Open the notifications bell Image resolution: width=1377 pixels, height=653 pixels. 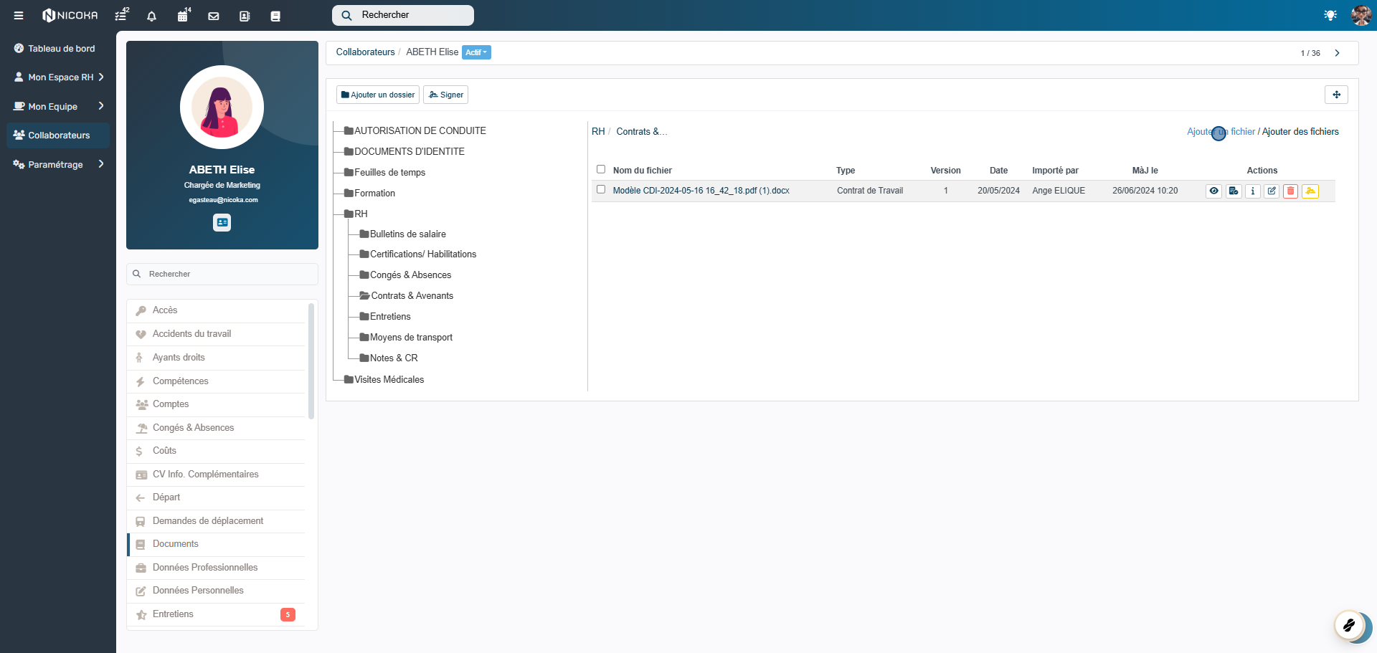(x=151, y=16)
